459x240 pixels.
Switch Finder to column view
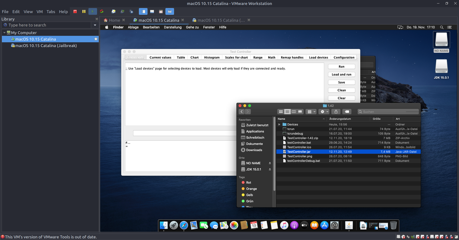[294, 112]
